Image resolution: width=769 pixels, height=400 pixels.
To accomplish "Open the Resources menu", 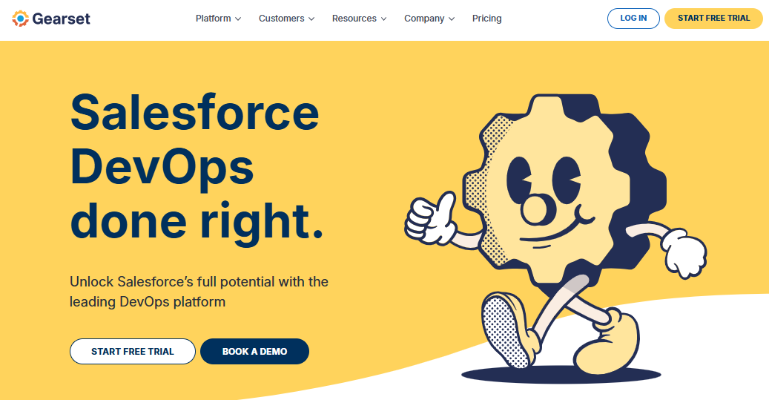I will coord(354,19).
